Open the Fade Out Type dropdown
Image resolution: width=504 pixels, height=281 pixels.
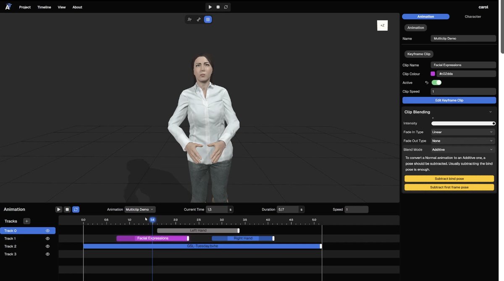tap(463, 141)
